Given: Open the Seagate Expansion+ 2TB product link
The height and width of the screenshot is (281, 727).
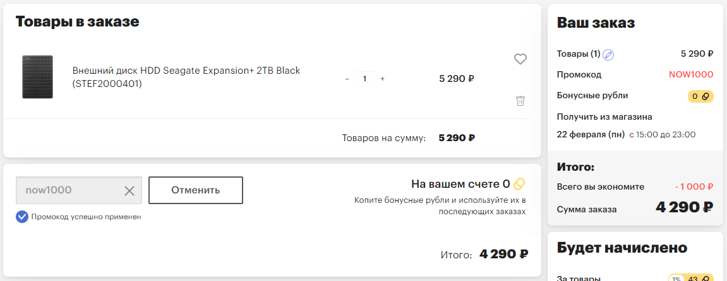Looking at the screenshot, I should tap(186, 77).
